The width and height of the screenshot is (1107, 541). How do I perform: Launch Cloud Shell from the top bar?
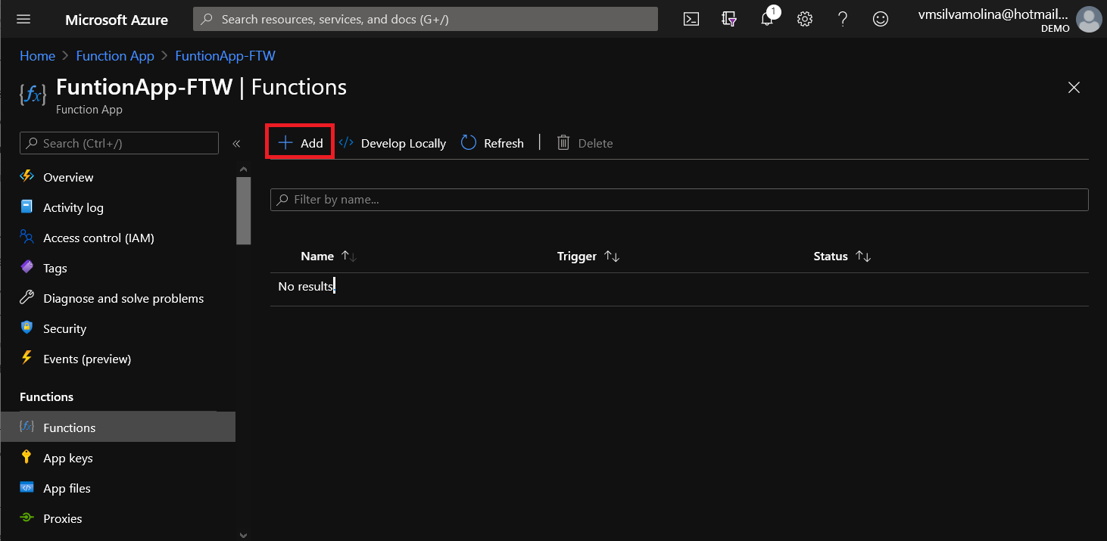click(x=691, y=19)
